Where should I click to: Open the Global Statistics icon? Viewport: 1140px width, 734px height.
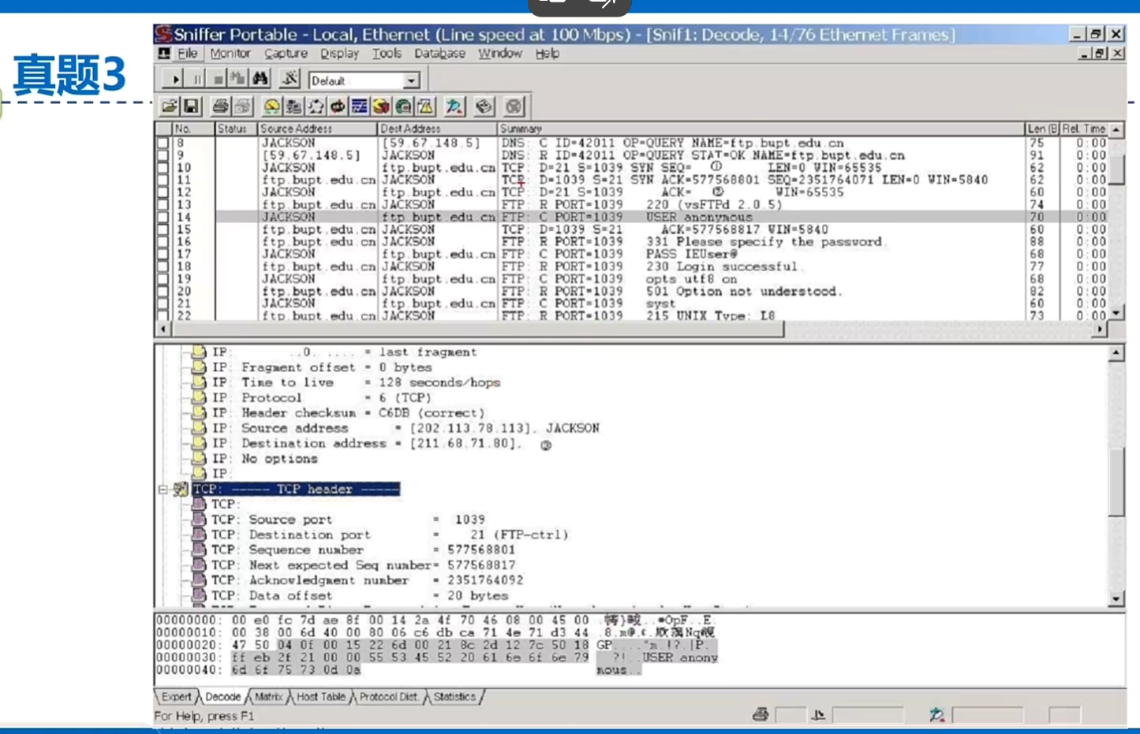click(403, 106)
